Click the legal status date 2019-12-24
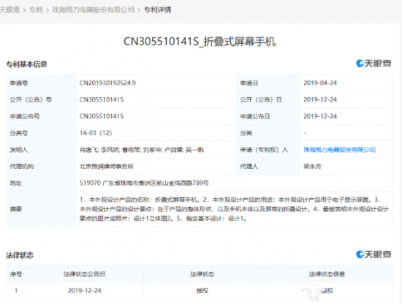The width and height of the screenshot is (402, 304). pyautogui.click(x=84, y=291)
